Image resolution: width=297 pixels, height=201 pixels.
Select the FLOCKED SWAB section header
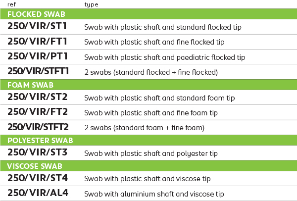coord(148,14)
